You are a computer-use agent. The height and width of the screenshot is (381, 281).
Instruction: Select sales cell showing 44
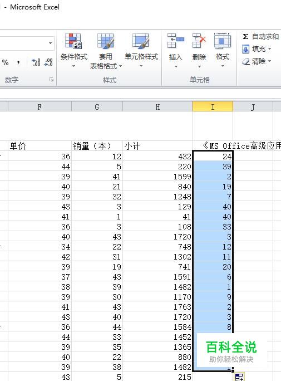coord(97,327)
